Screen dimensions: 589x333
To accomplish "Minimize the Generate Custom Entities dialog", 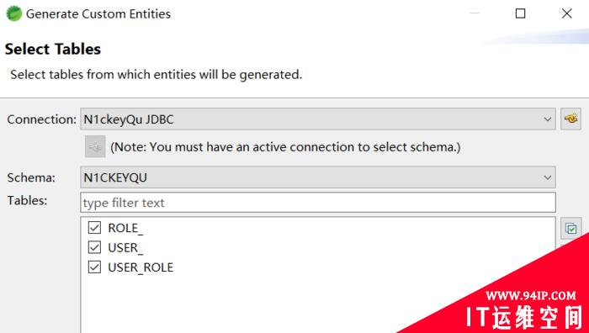I will tap(475, 13).
